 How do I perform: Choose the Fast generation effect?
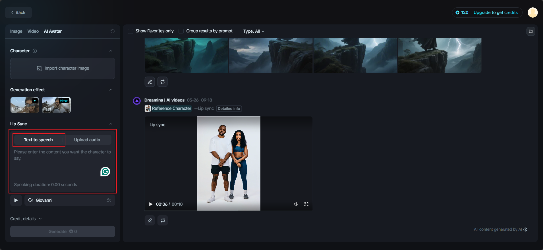[56, 105]
